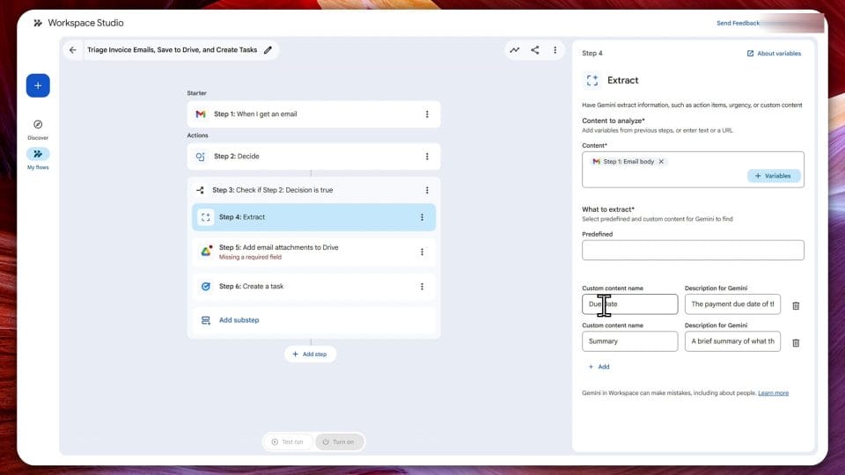The height and width of the screenshot is (475, 845).
Task: Click the Tasks checkmark icon on Step 6
Action: 206,287
